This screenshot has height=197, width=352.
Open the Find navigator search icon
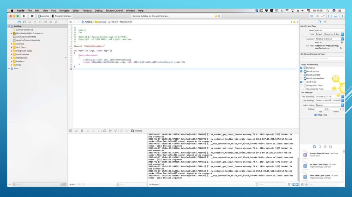(30, 22)
